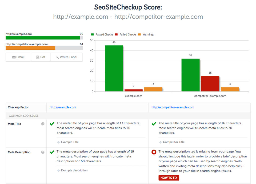Open the http://competitor-example.com column header link
The width and height of the screenshot is (256, 184).
[173, 107]
